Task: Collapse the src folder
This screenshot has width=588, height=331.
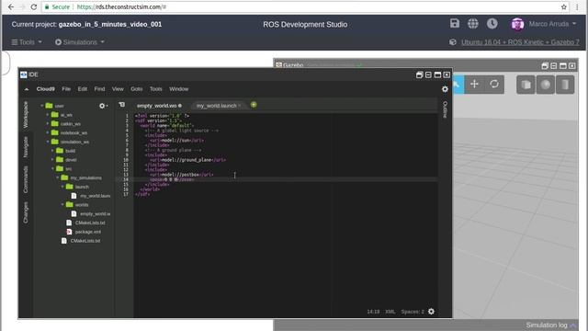Action: 52,169
